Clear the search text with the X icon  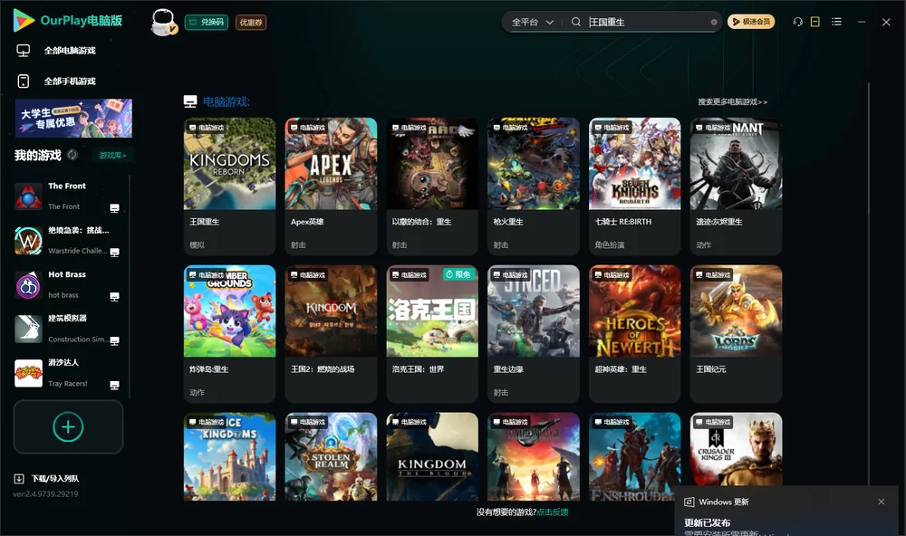[x=714, y=22]
